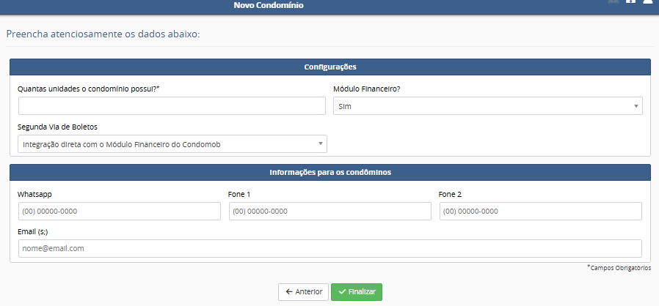
Task: Click the Configurações section header
Action: pyautogui.click(x=330, y=67)
